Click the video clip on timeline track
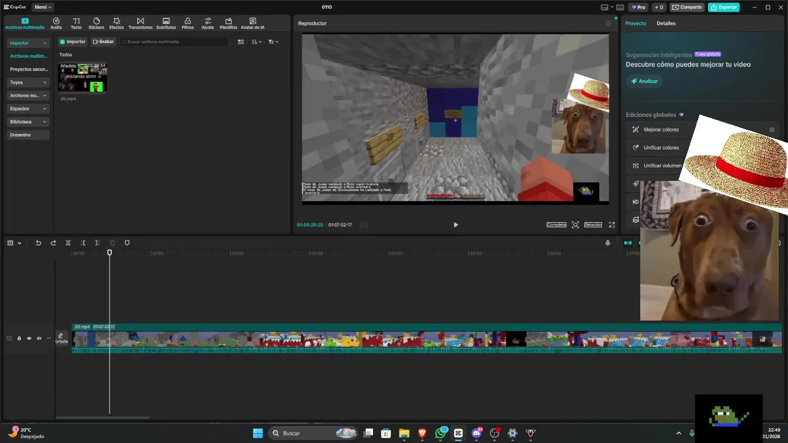The height and width of the screenshot is (443, 788). click(x=427, y=339)
